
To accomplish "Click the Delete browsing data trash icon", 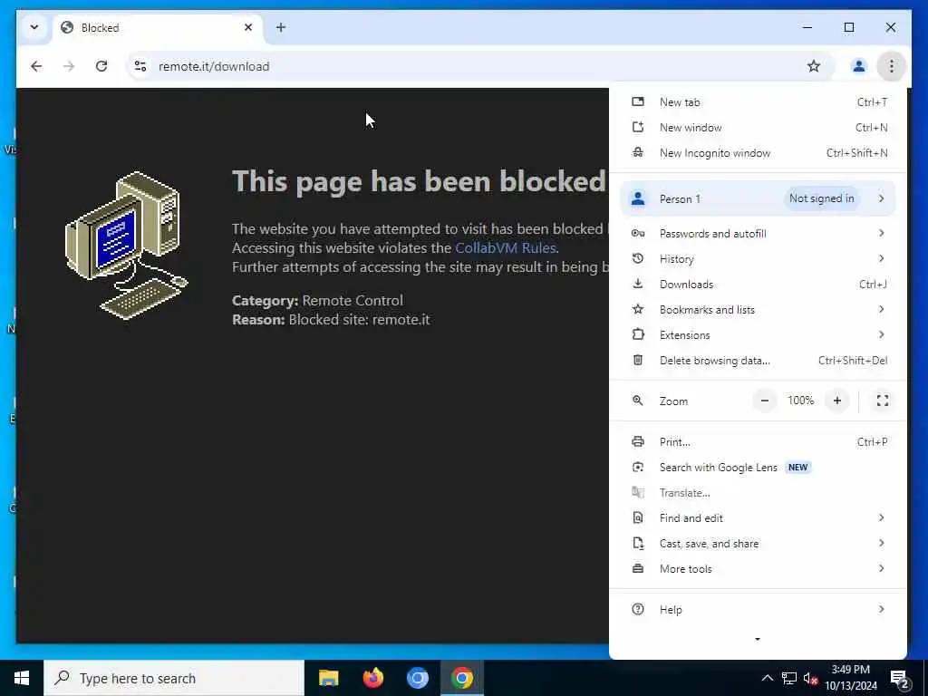I will (637, 361).
